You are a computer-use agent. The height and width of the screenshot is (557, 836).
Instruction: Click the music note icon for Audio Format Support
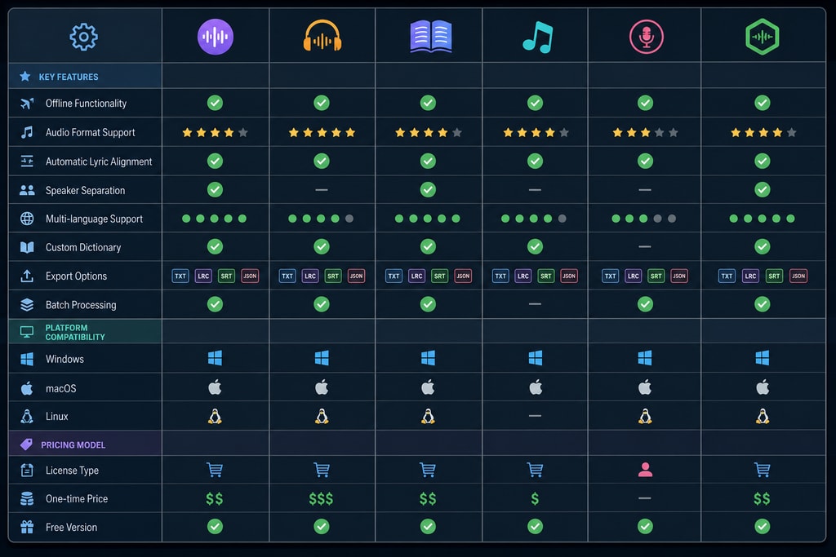click(27, 132)
